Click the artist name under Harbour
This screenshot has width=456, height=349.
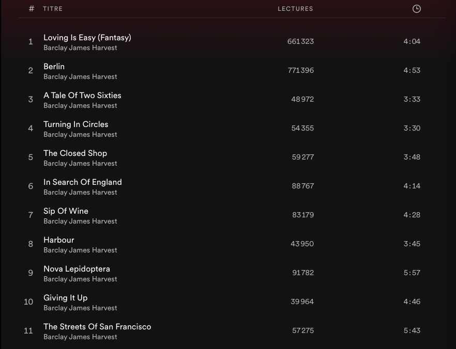(x=80, y=250)
